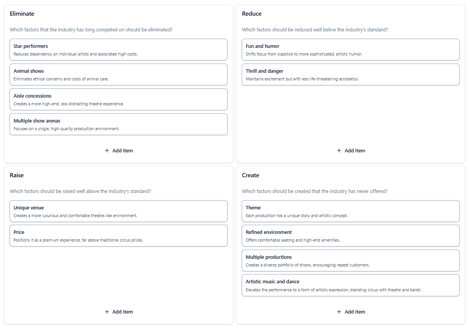Click the plus icon in Reduce quadrant
This screenshot has height=330, width=470.
point(339,151)
